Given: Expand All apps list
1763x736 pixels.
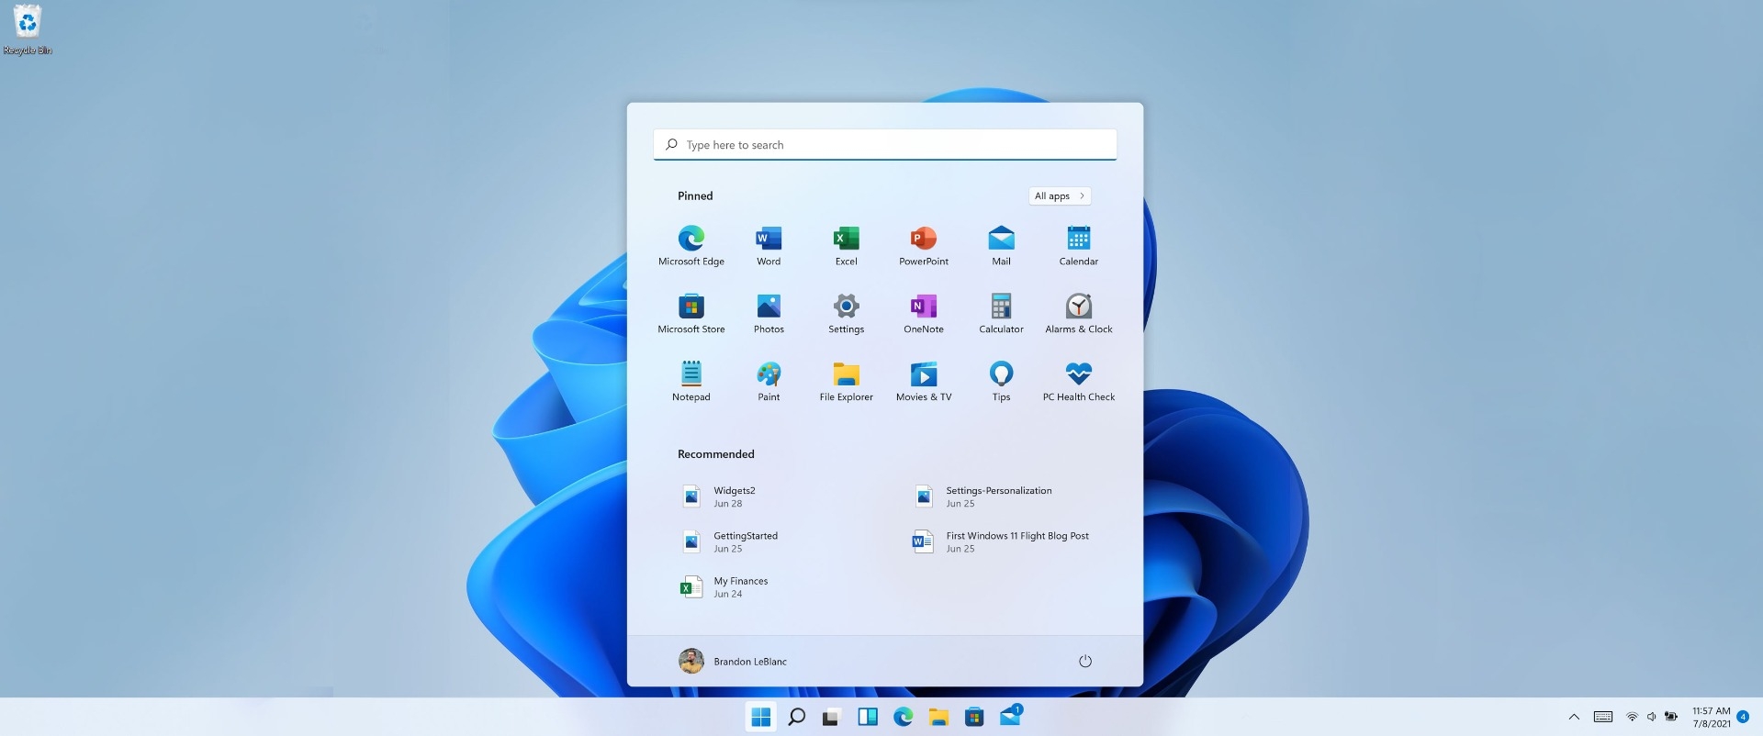Looking at the screenshot, I should (1060, 195).
